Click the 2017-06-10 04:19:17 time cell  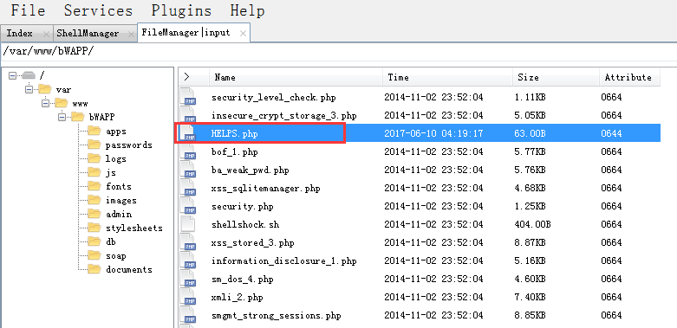pos(433,133)
